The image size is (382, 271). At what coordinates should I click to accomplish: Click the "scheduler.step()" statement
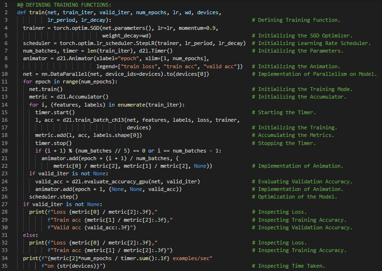(x=52, y=197)
